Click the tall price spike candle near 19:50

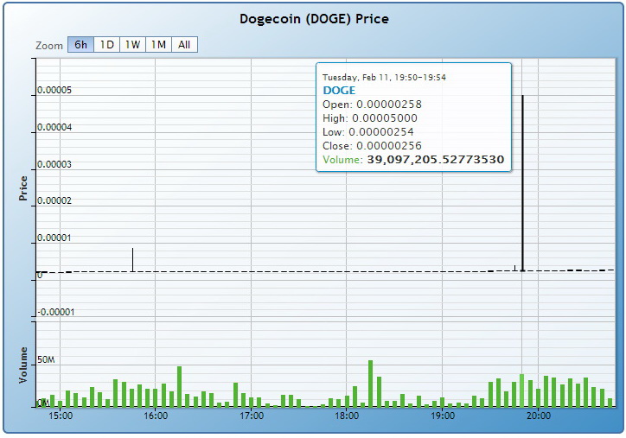[522, 183]
